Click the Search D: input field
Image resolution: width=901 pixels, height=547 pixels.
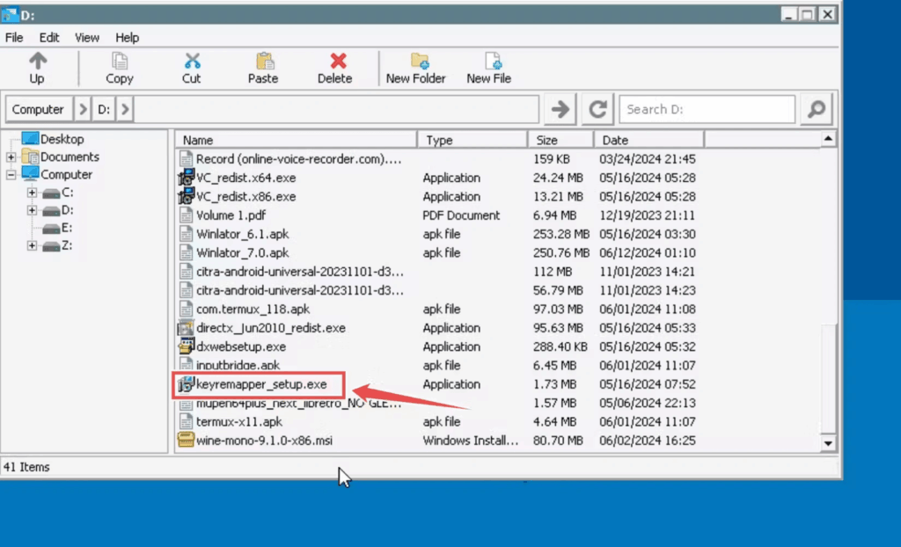click(707, 110)
